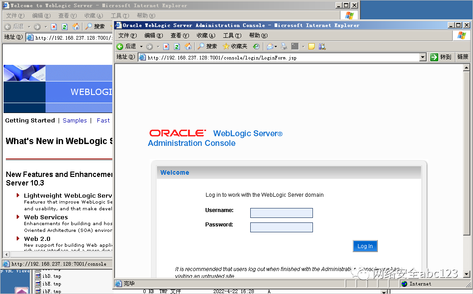The height and width of the screenshot is (294, 473).
Task: Click ibF.tmp file name in background list
Action: (x=51, y=291)
